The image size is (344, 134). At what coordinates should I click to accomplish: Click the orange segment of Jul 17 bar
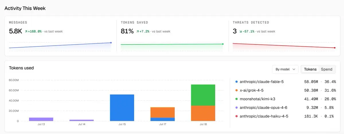coord(163,112)
